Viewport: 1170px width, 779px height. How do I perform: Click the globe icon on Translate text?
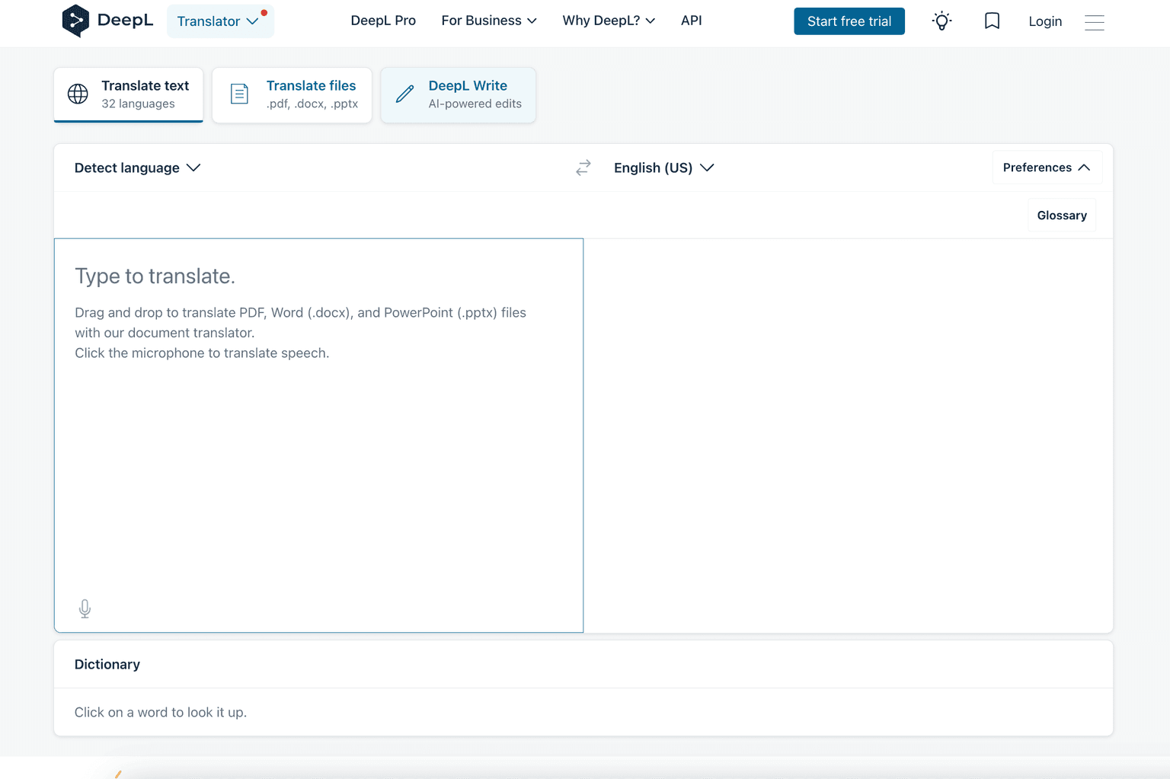pos(78,94)
